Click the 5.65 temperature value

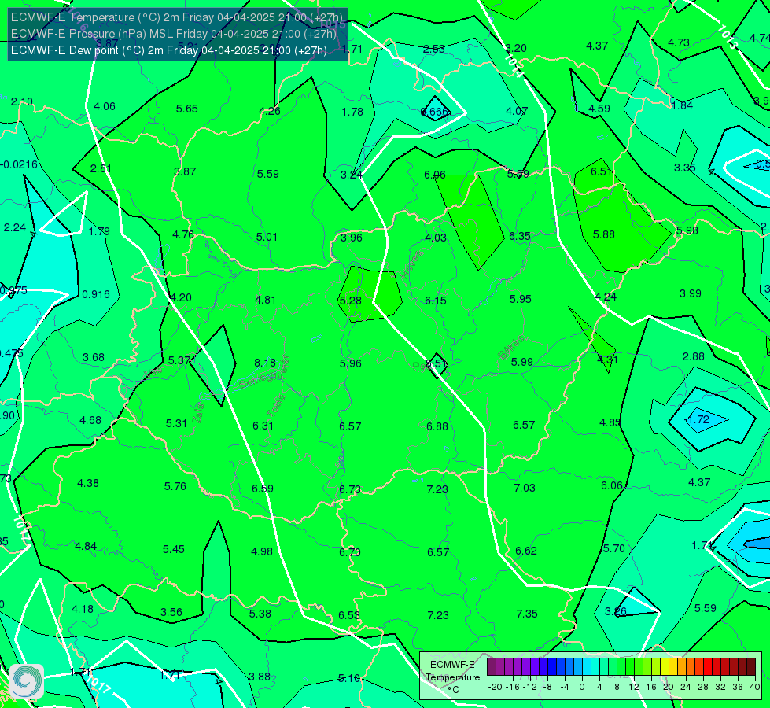point(187,109)
